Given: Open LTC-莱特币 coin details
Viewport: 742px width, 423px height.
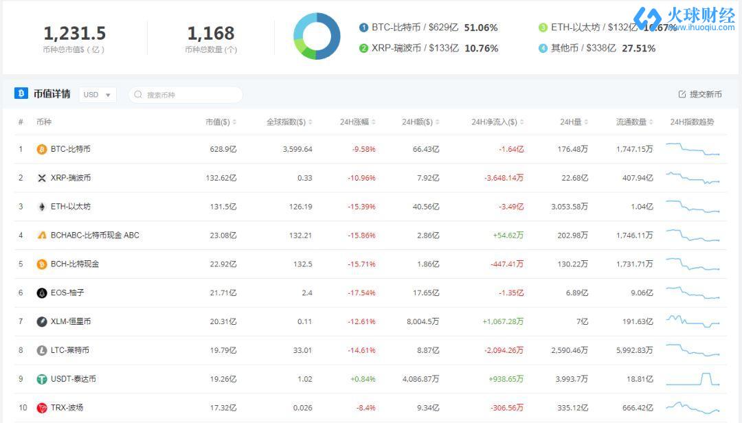Looking at the screenshot, I should tap(69, 351).
